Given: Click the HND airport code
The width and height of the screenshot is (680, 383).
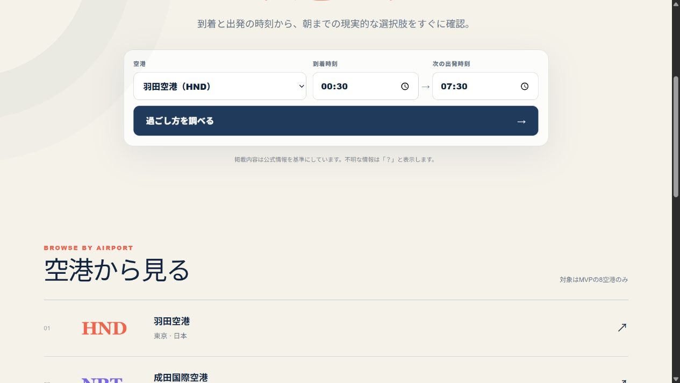Looking at the screenshot, I should pyautogui.click(x=104, y=328).
